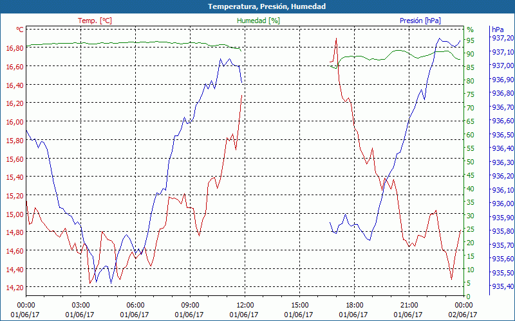515x321 pixels.
Task: Click the 935,40 pressure axis value
Action: pos(503,286)
